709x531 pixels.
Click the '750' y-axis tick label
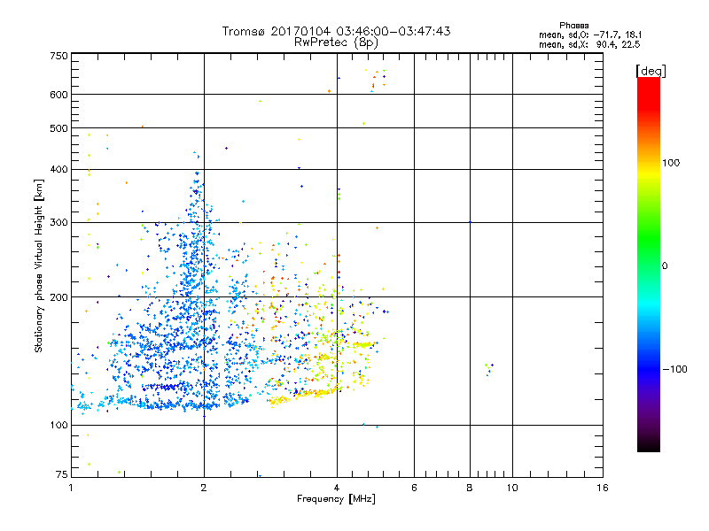[58, 56]
